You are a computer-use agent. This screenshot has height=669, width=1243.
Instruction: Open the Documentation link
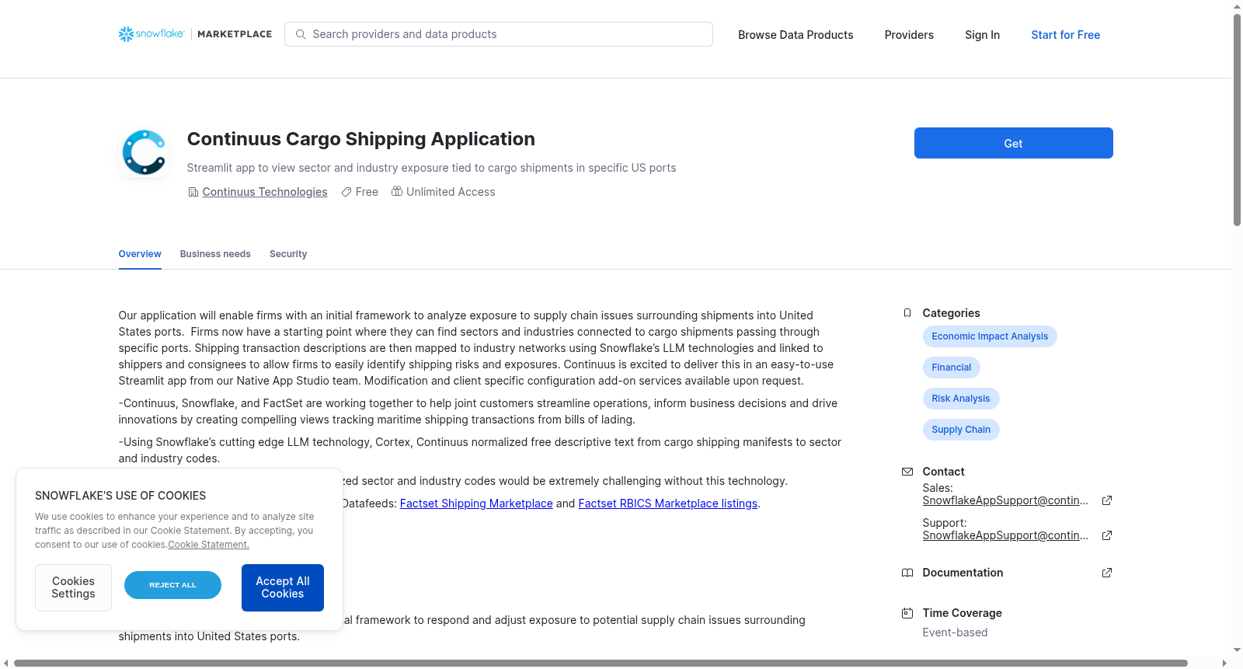coord(963,573)
